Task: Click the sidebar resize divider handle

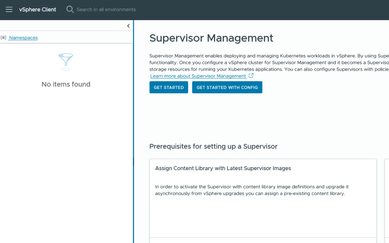Action: tap(133, 162)
